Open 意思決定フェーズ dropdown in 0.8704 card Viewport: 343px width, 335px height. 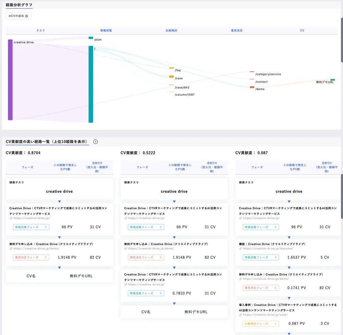click(x=31, y=258)
